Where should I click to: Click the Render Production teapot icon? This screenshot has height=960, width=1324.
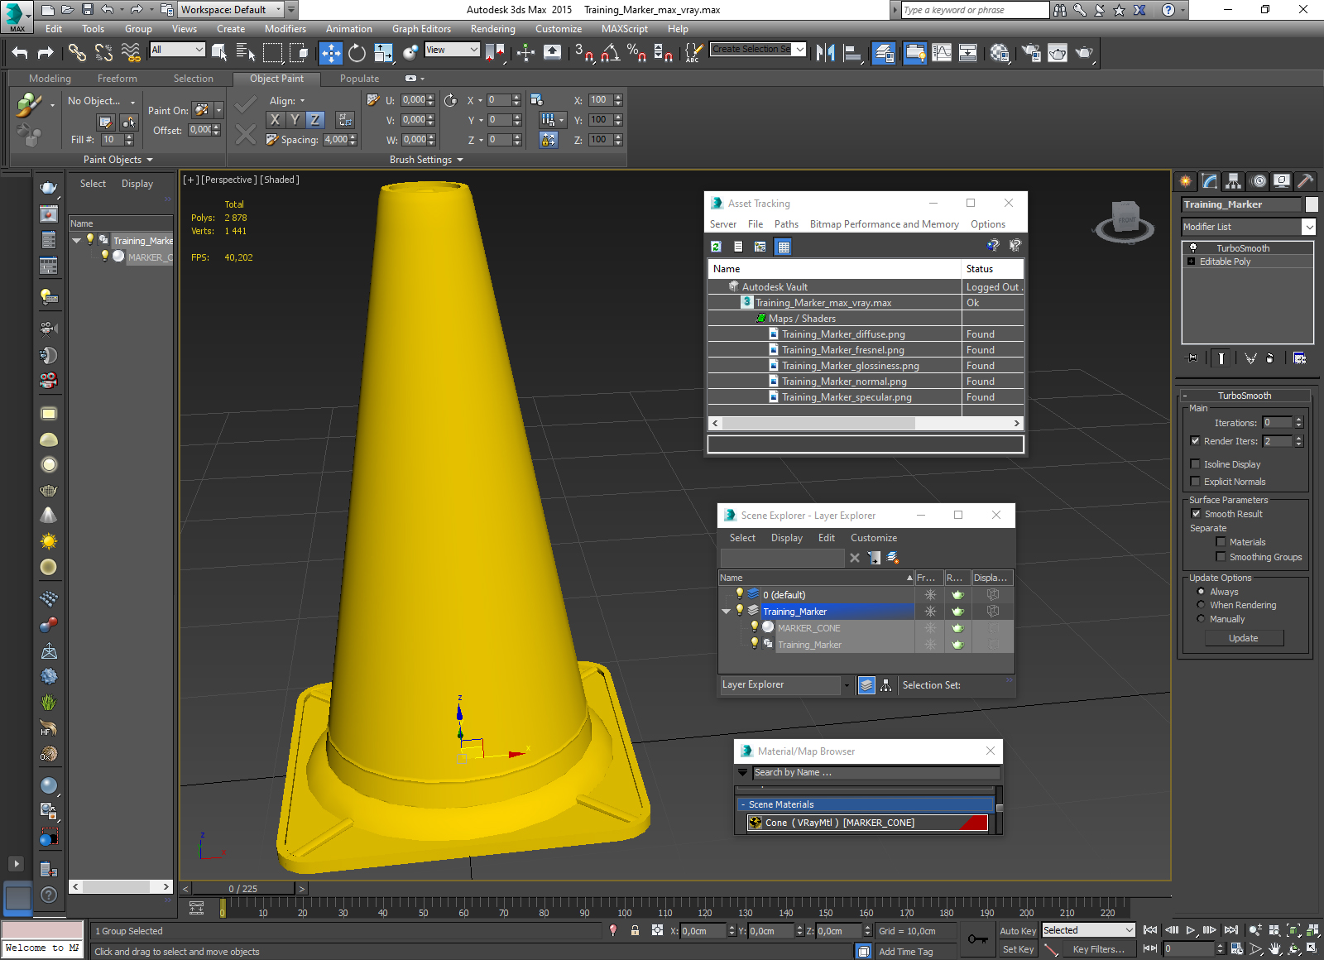(x=1084, y=52)
